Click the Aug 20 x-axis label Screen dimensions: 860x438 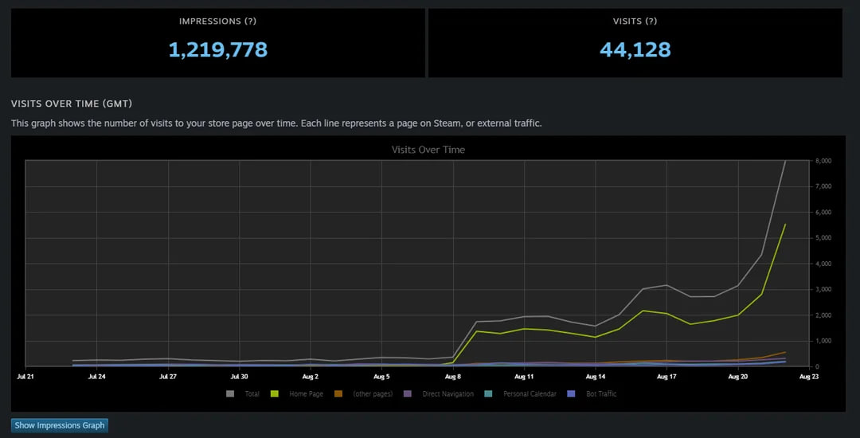click(737, 377)
